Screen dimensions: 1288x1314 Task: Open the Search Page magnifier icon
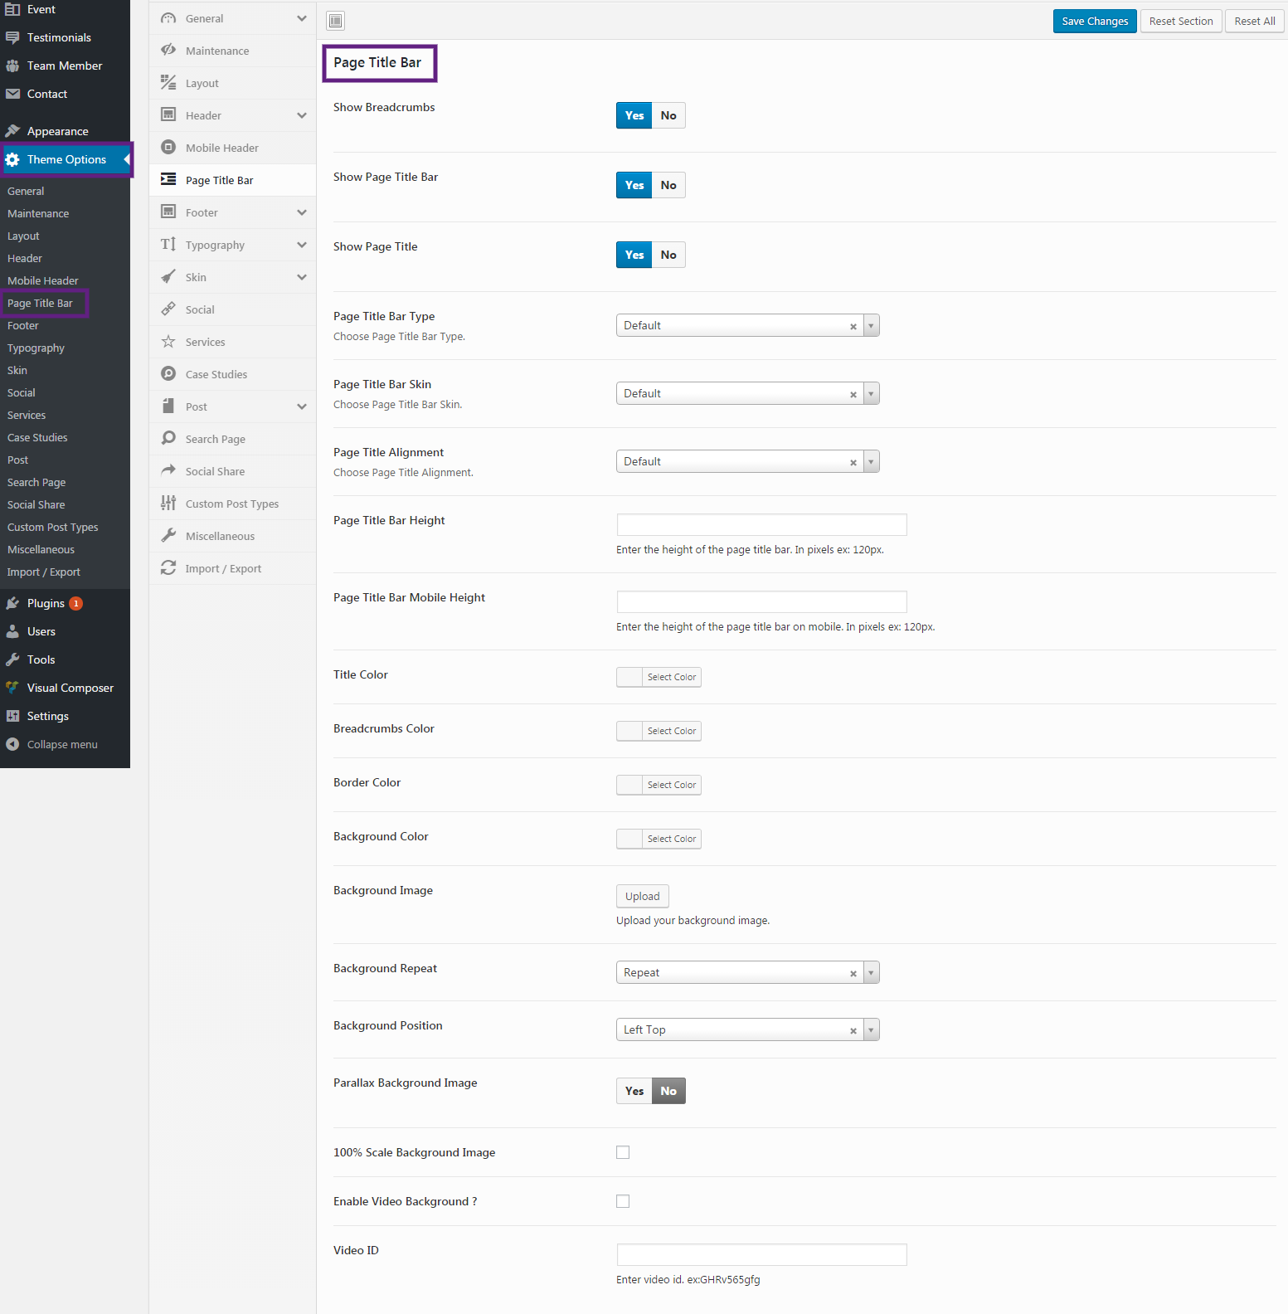pyautogui.click(x=168, y=439)
